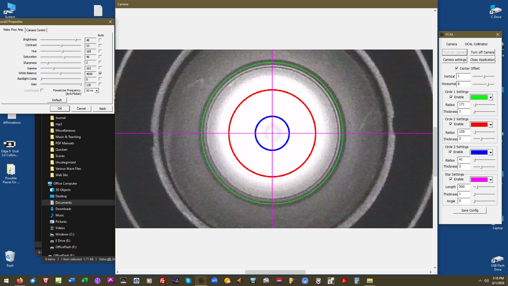Open File Explorer from the taskbar
508x286 pixels.
point(370,281)
